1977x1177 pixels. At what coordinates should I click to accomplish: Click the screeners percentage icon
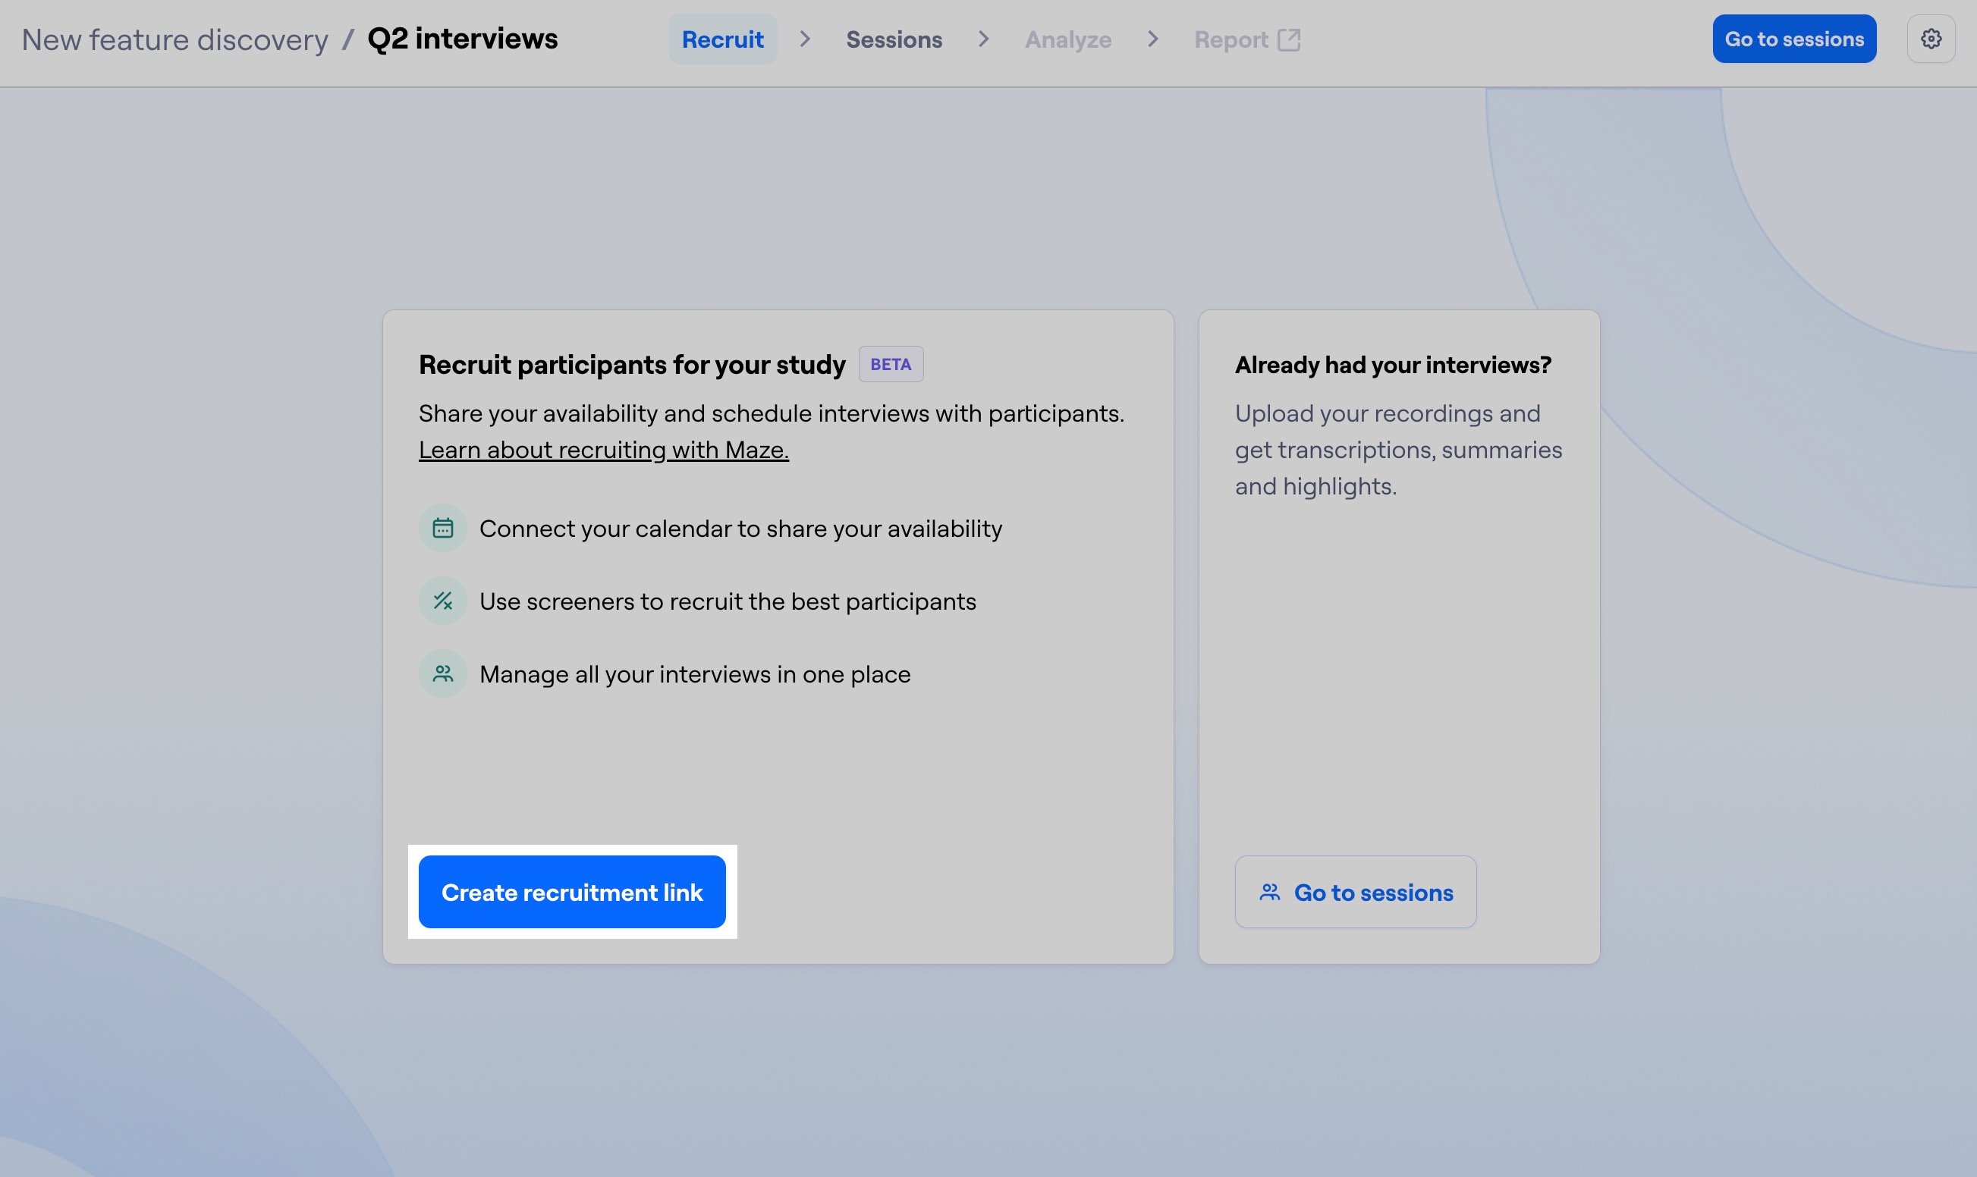[443, 601]
